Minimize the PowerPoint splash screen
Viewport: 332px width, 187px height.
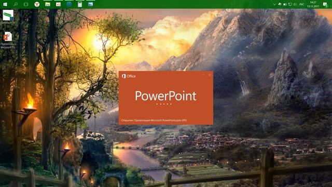click(x=204, y=75)
